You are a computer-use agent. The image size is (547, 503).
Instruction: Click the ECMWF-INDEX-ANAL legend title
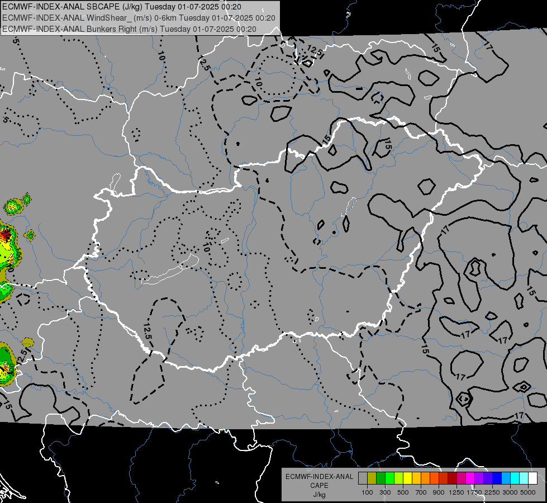click(x=319, y=477)
